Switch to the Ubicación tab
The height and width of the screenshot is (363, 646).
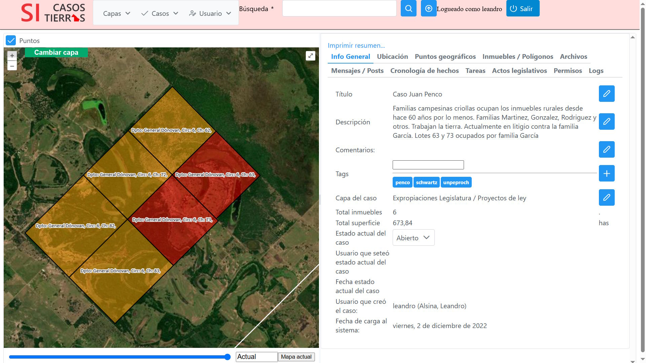(x=392, y=56)
